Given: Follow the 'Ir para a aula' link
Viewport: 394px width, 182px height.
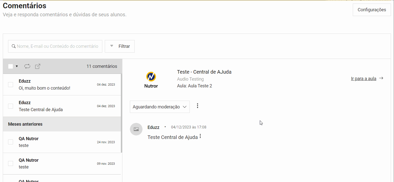Looking at the screenshot, I should pyautogui.click(x=363, y=79).
